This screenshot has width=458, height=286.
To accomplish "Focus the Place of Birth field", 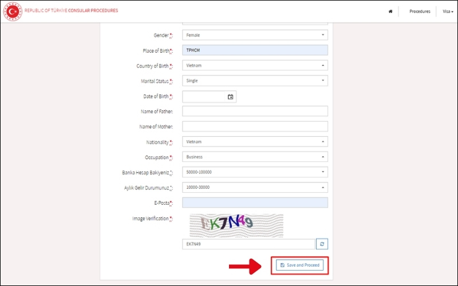I will coord(255,50).
